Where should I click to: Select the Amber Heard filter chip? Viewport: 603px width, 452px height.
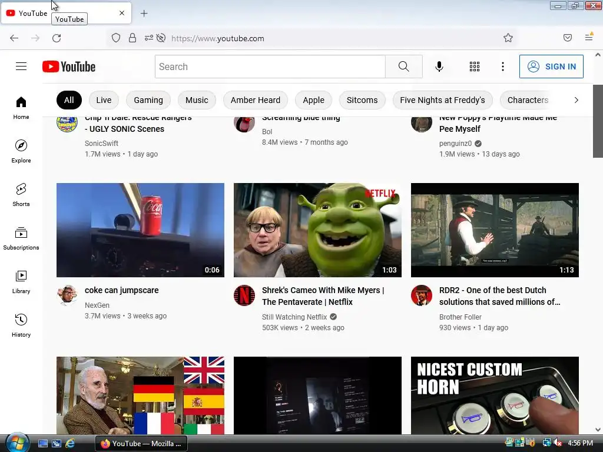click(256, 100)
